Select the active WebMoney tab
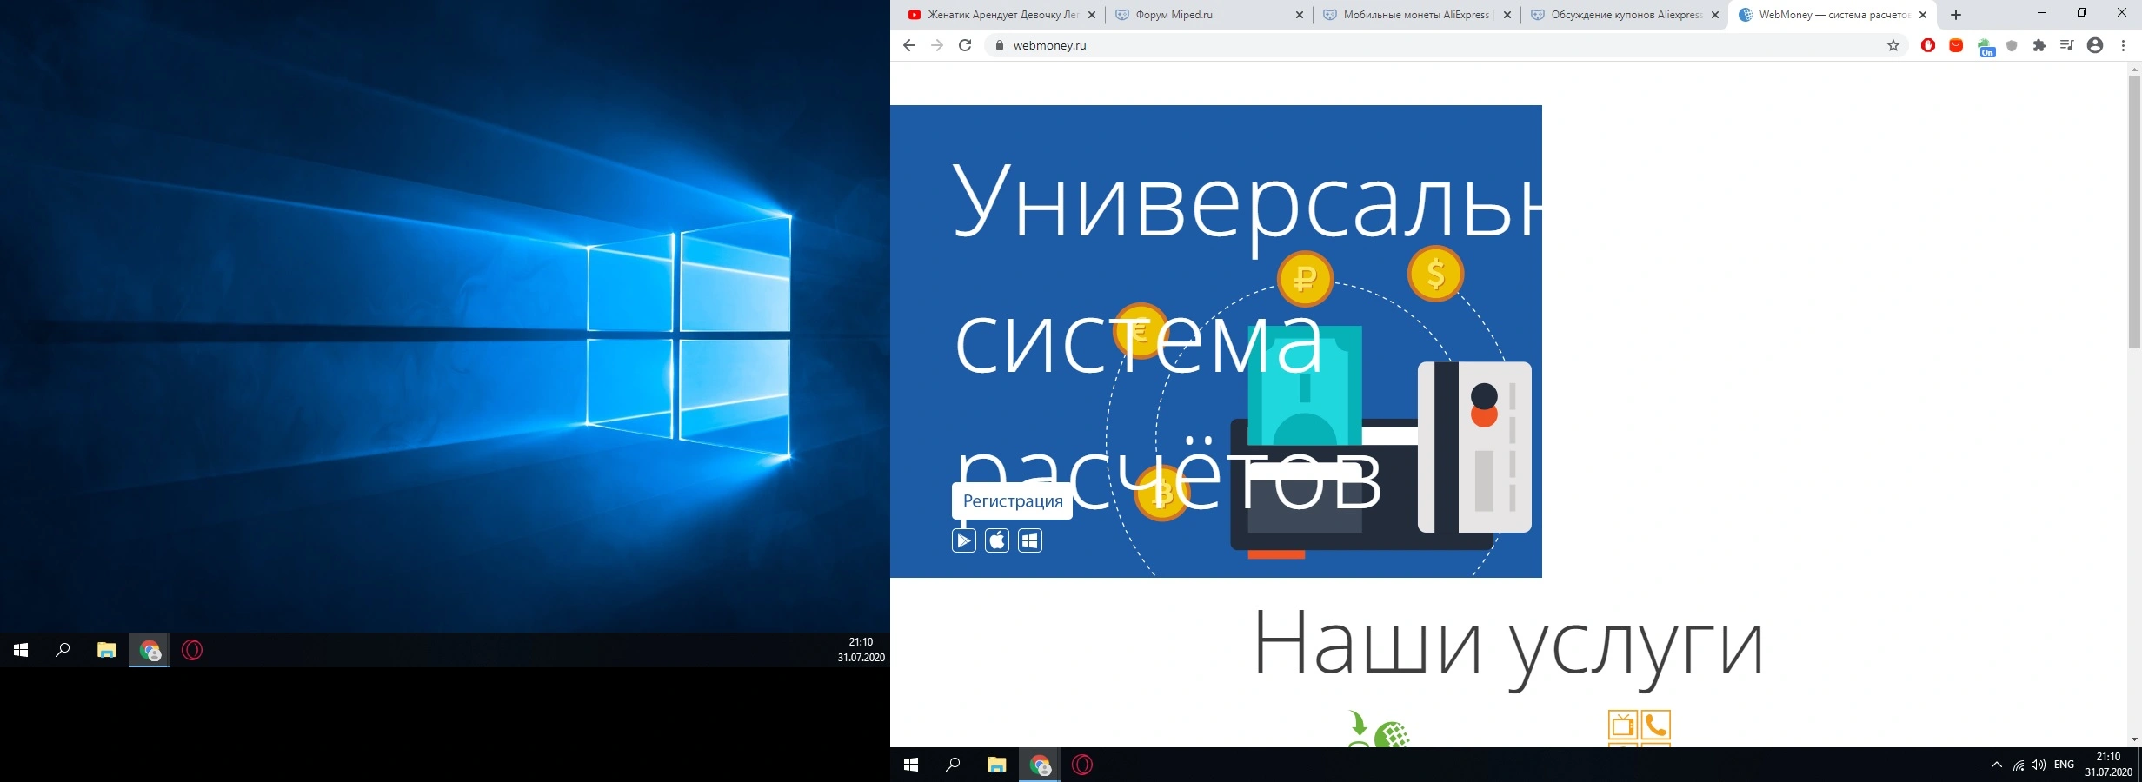 (1833, 15)
